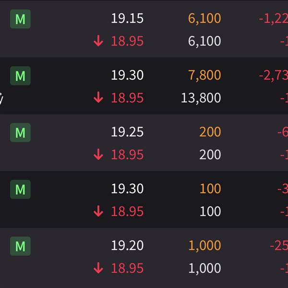This screenshot has height=288, width=288.
Task: Click the loss value starting -25
Action: click(279, 245)
